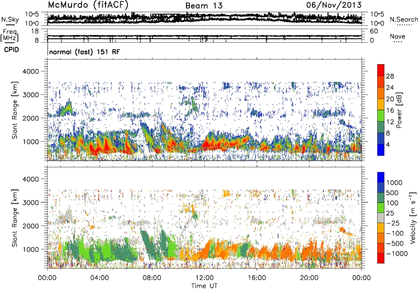Click the bright blue bottom segment of Power color bar
Screen dimensions: 418x289
(x=381, y=150)
